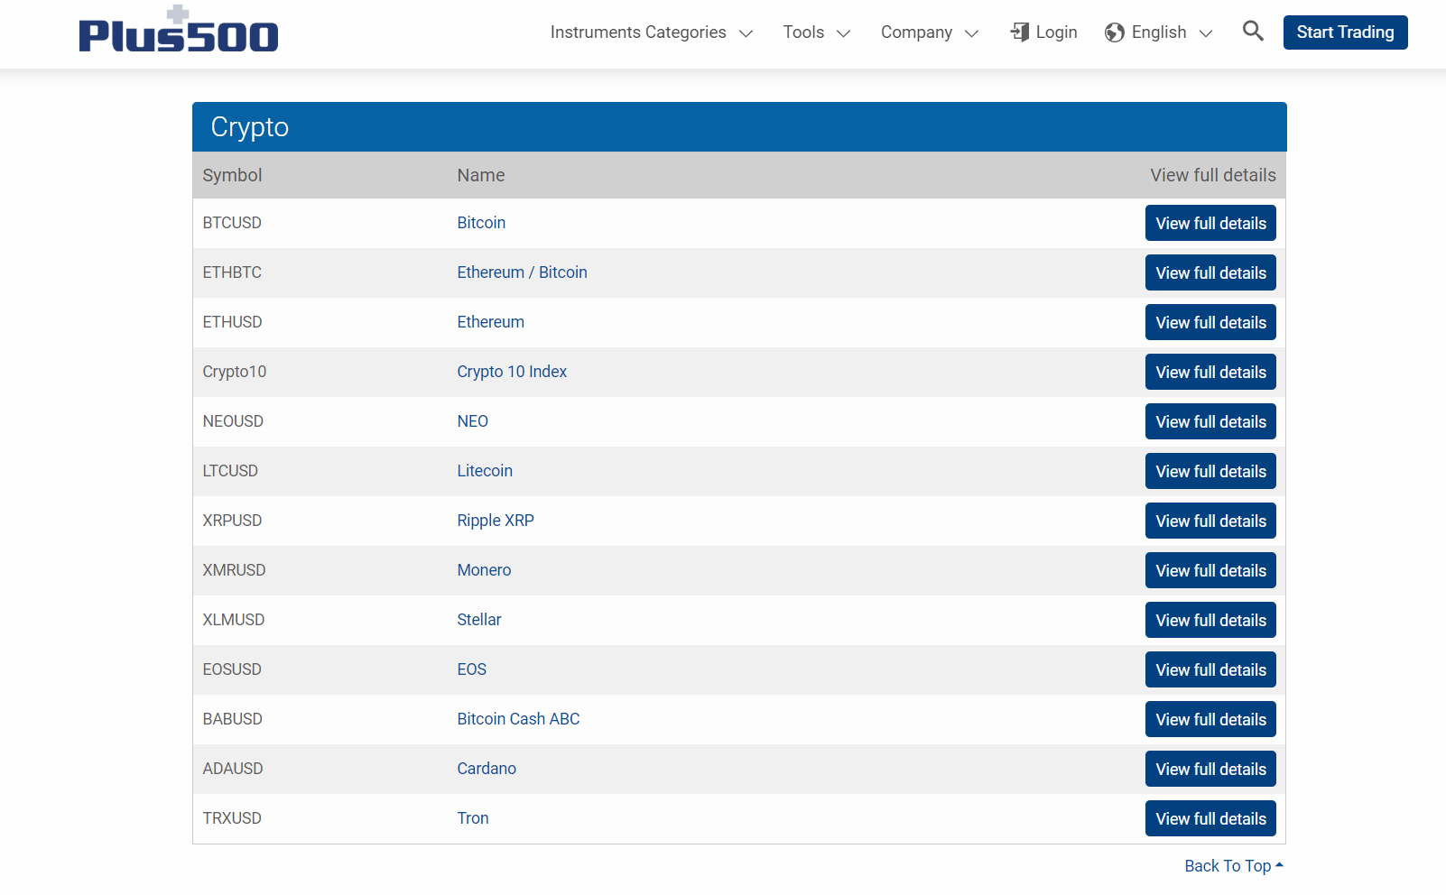The image size is (1446, 895).
Task: Expand the Tools dropdown chevron
Action: coord(844,33)
